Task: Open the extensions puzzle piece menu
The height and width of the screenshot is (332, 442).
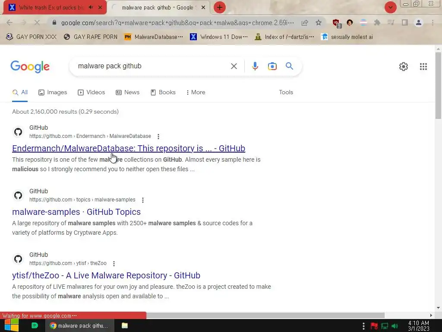Action: coord(377,22)
